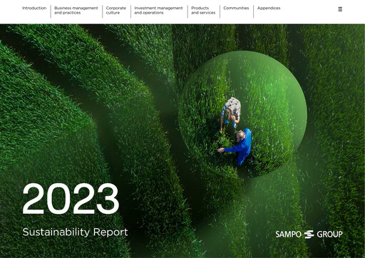This screenshot has height=258, width=365.
Task: Click the 'Sustainability Report' title text
Action: pos(75,232)
